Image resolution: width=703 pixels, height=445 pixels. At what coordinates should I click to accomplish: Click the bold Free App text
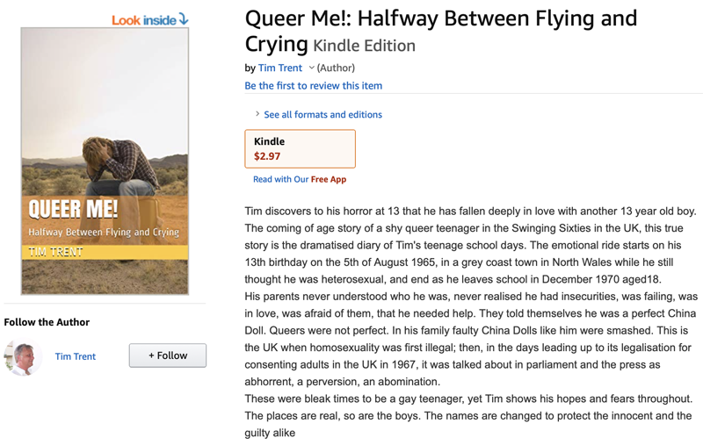tap(329, 179)
